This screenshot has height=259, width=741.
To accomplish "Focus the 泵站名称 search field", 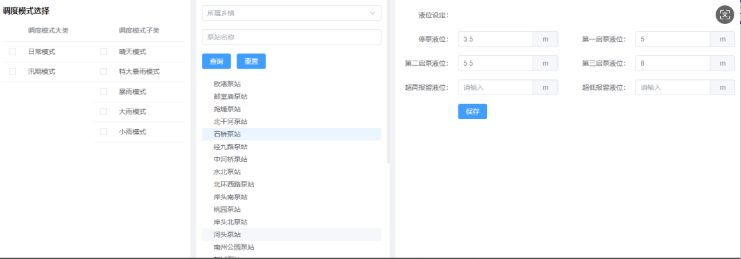I will point(291,37).
